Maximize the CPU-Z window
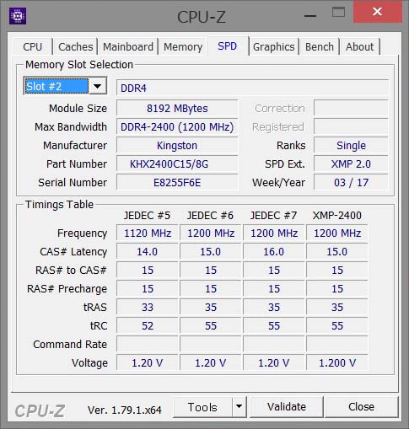 (338, 13)
